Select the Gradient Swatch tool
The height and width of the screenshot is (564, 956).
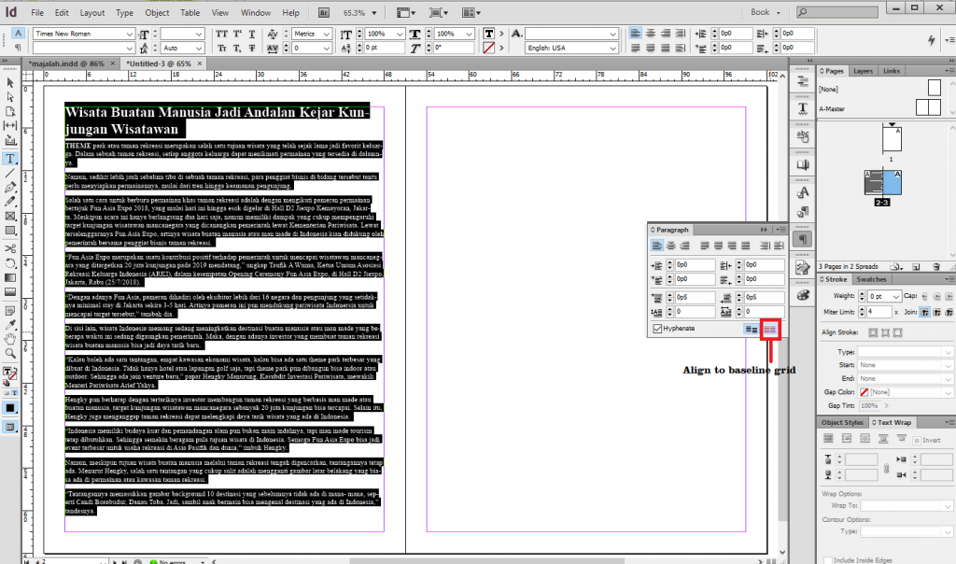pyautogui.click(x=10, y=278)
